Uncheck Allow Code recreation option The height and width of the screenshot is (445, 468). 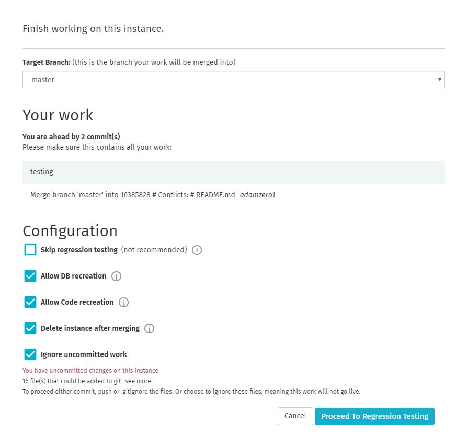pyautogui.click(x=30, y=302)
